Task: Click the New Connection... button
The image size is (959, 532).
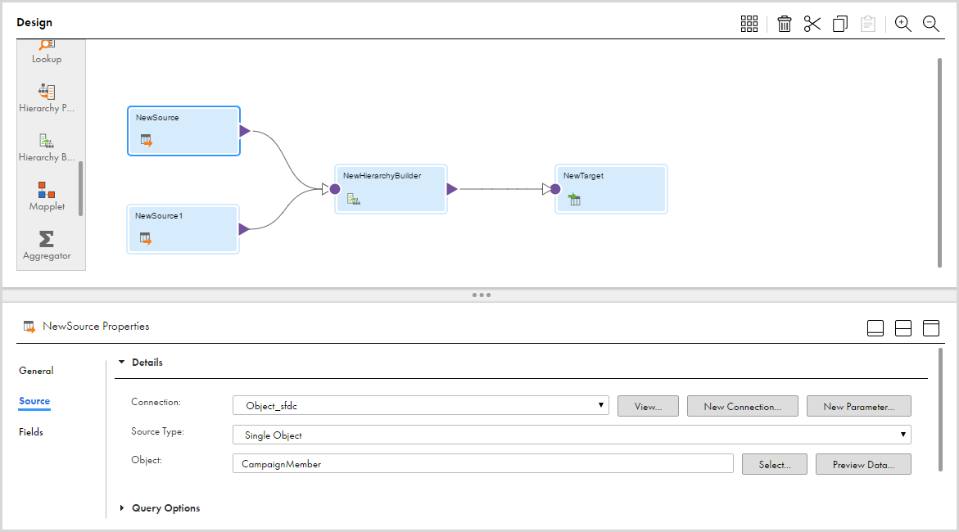Action: click(743, 406)
